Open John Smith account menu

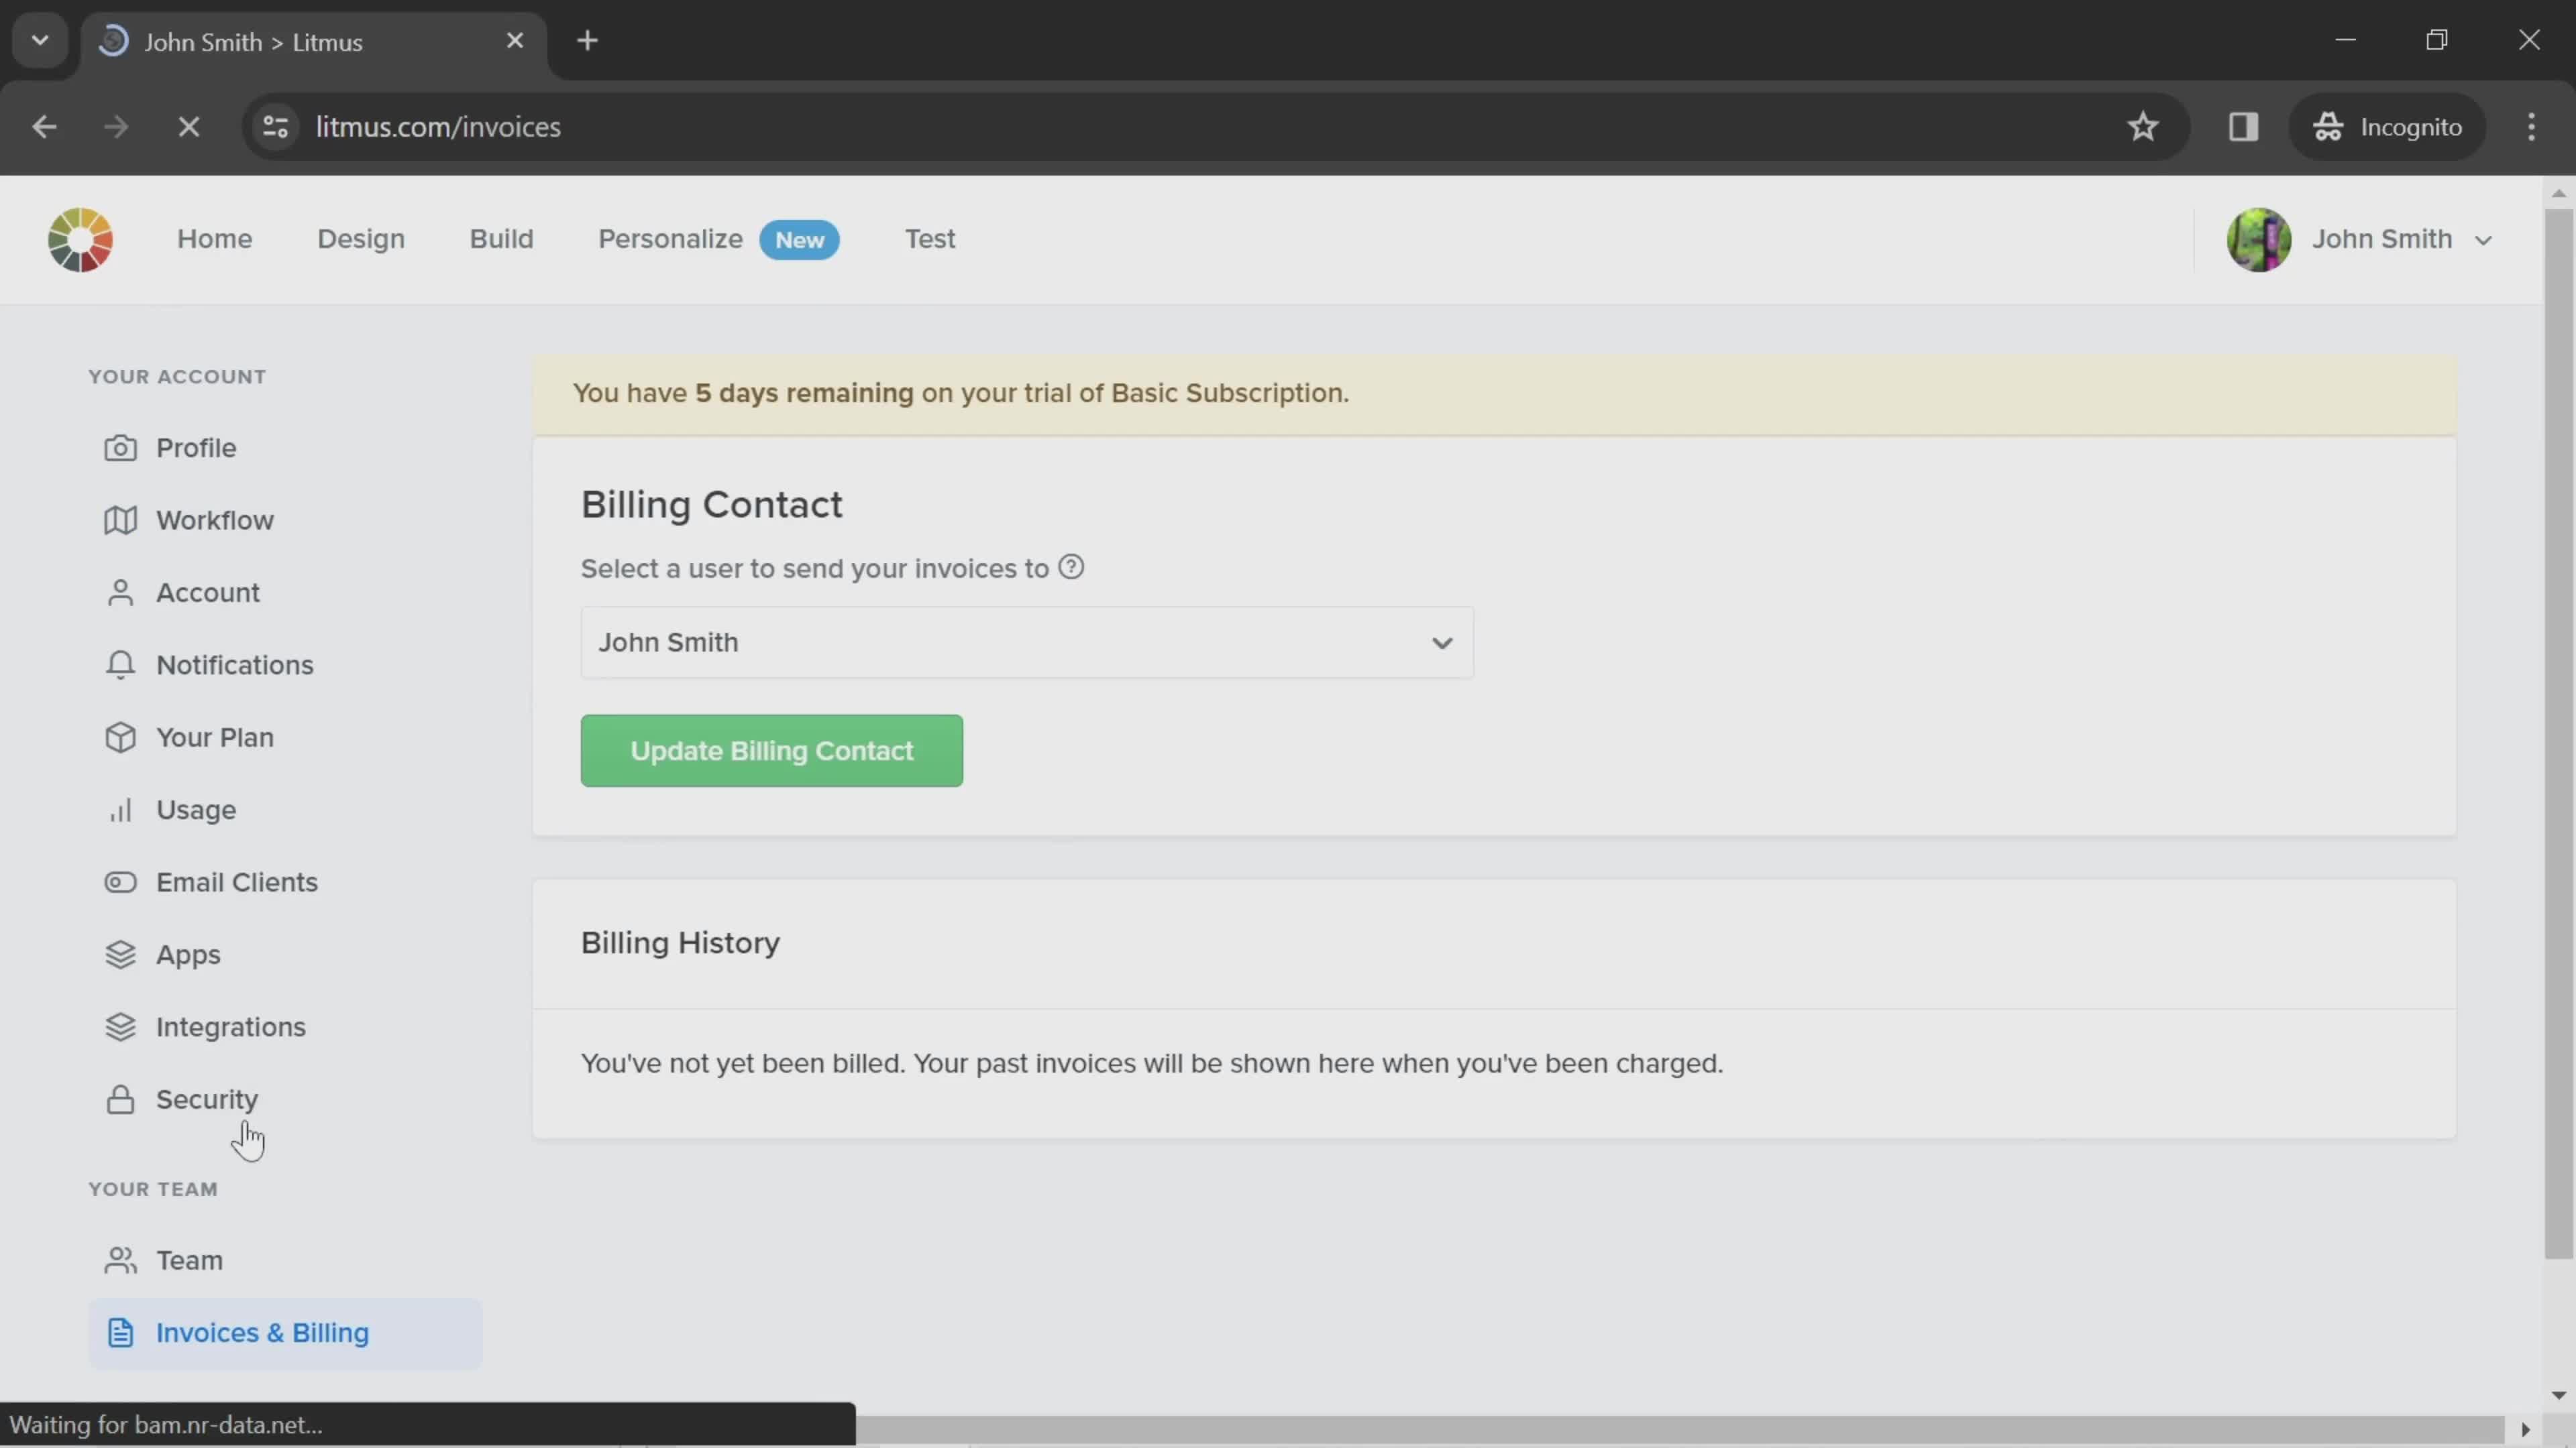pos(2371,239)
